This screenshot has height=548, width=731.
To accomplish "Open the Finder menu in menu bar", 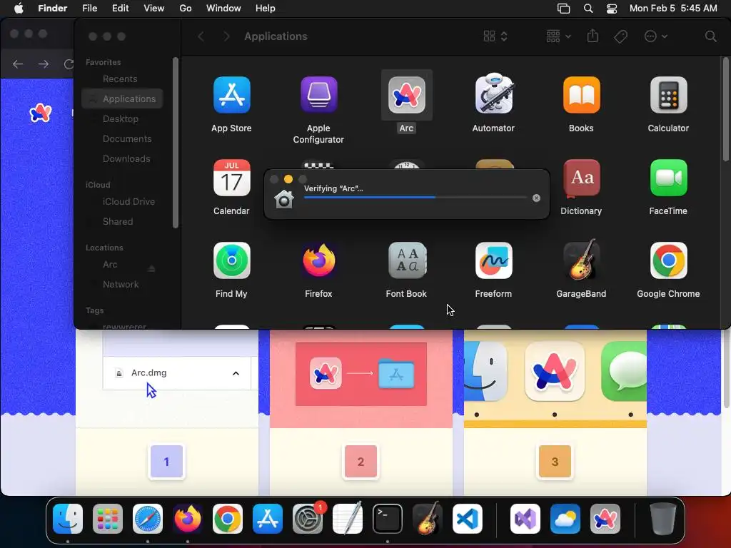I will pyautogui.click(x=52, y=9).
